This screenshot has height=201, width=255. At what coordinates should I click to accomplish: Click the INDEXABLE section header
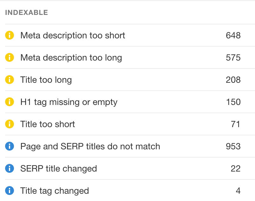pyautogui.click(x=27, y=13)
